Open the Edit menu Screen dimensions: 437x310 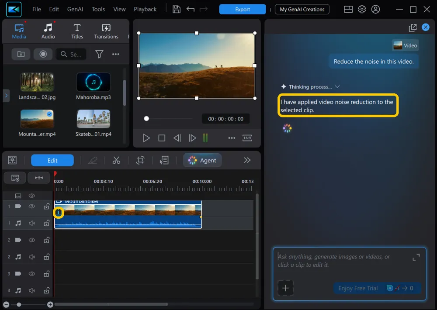click(x=54, y=9)
